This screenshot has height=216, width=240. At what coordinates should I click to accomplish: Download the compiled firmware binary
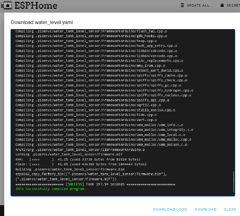tap(205, 209)
